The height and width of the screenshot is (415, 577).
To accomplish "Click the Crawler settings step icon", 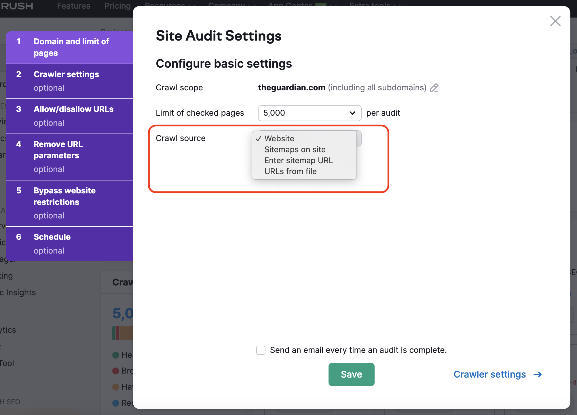I will point(18,74).
